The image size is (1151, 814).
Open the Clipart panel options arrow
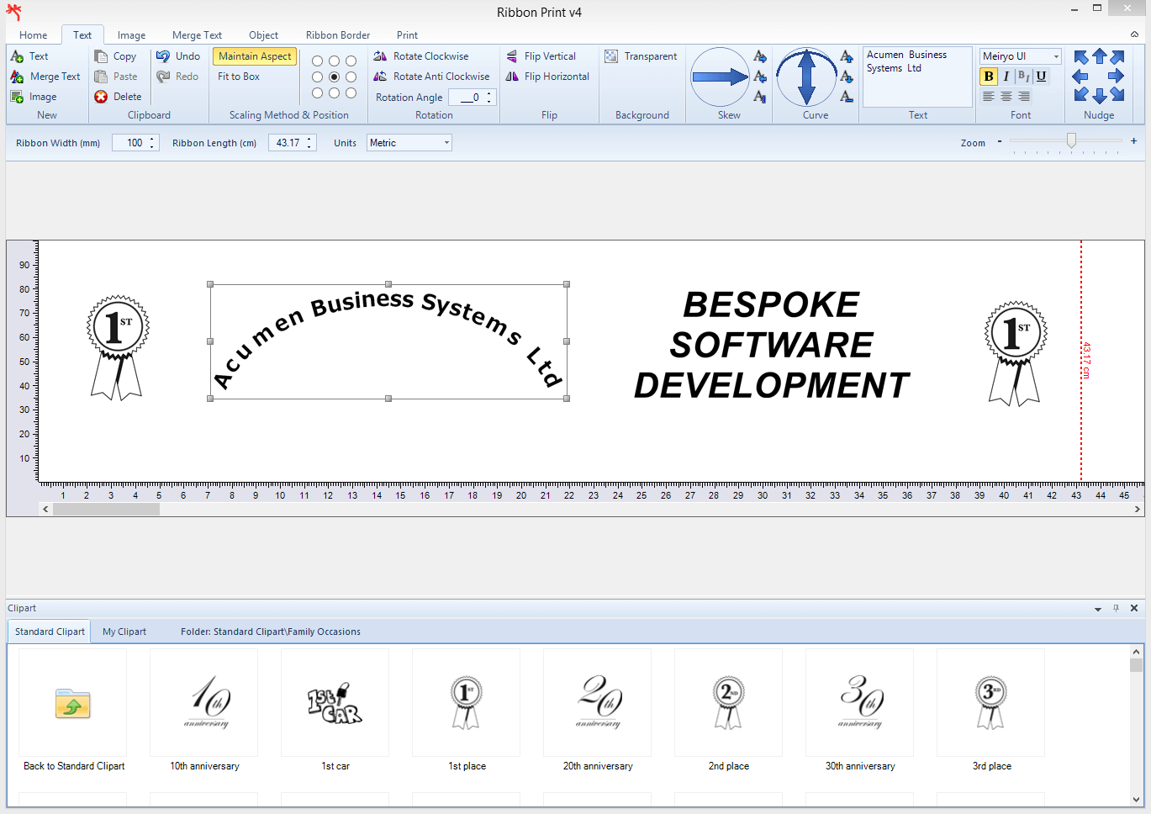(1098, 609)
